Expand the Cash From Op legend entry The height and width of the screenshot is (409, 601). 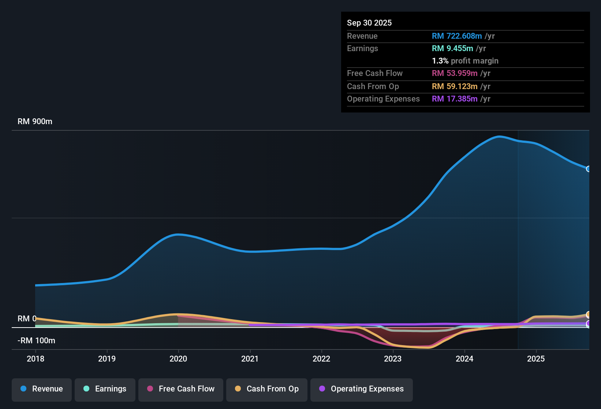266,389
